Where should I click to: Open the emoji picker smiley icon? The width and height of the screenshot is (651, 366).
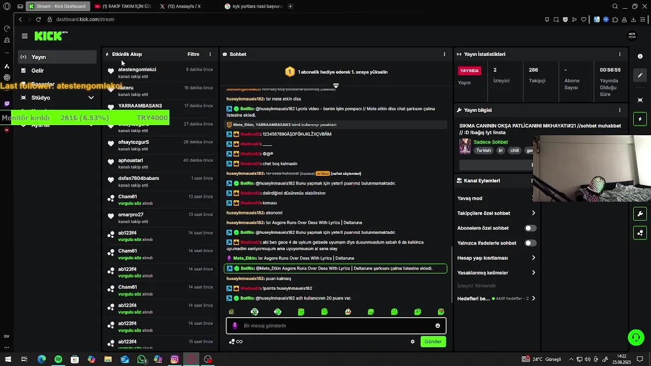click(x=437, y=326)
